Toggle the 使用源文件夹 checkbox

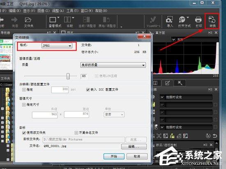pos(24,133)
